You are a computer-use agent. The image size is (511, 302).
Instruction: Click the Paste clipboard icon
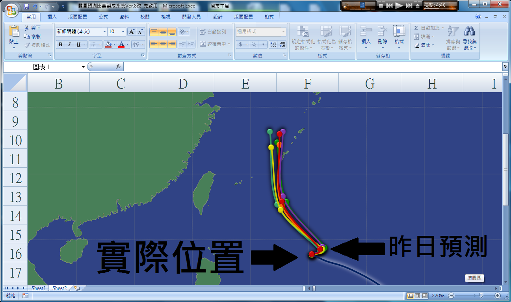coord(14,31)
